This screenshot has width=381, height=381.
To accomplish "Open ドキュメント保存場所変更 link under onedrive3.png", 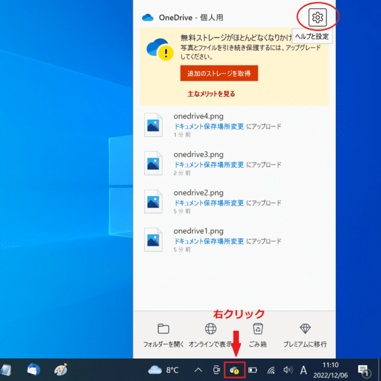I will pyautogui.click(x=209, y=164).
